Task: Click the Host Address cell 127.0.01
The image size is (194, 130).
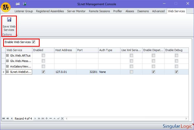Action: pos(65,72)
